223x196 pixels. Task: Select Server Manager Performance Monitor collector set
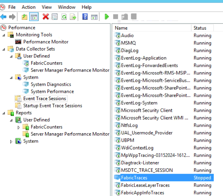70,70
